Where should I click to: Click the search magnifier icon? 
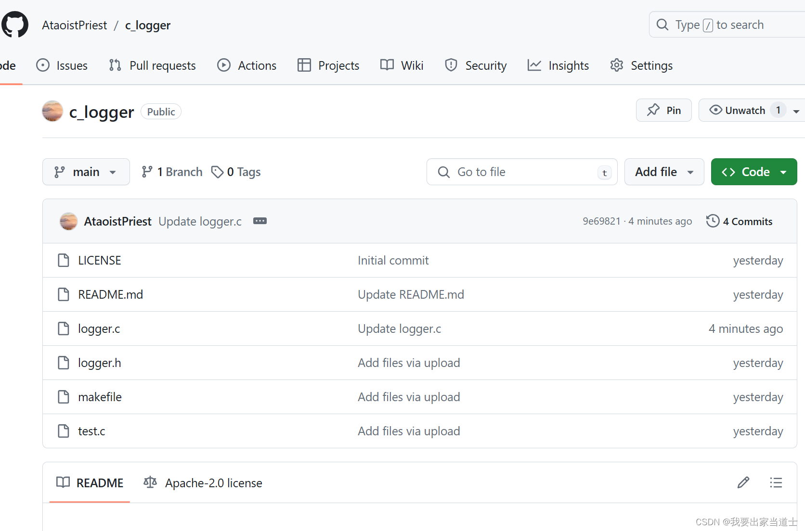(662, 25)
